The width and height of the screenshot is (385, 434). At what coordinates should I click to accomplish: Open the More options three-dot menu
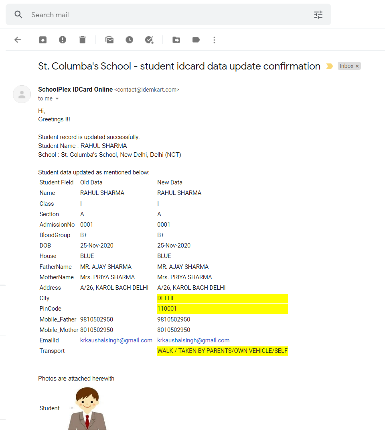215,40
